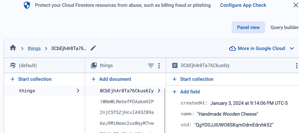The image size is (299, 133).
Task: Click document ID text in panel header
Action: point(205,65)
